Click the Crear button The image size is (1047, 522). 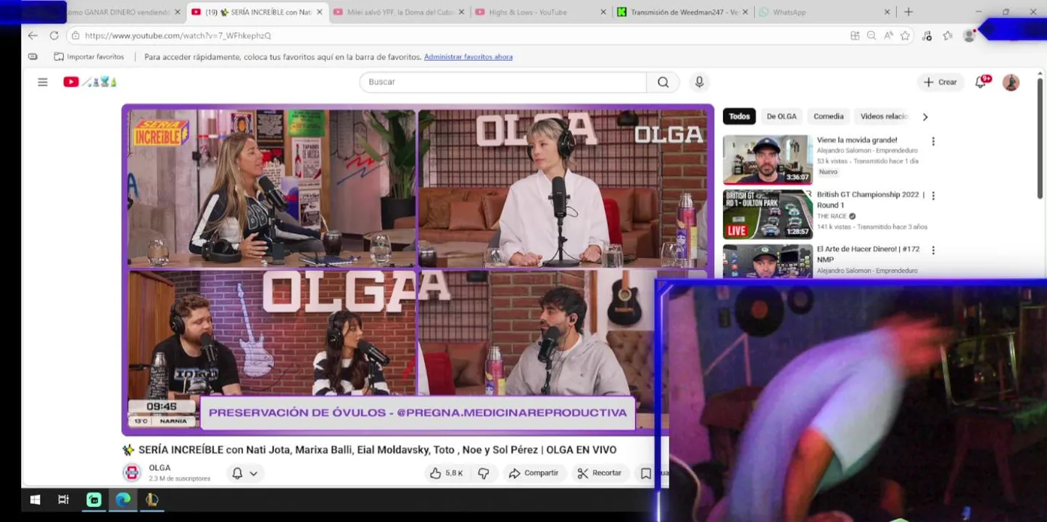[x=940, y=82]
